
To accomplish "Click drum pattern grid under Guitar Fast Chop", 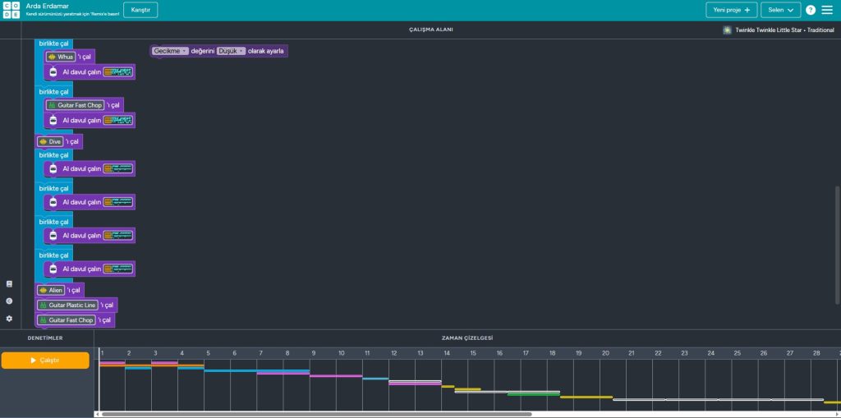I will point(117,121).
